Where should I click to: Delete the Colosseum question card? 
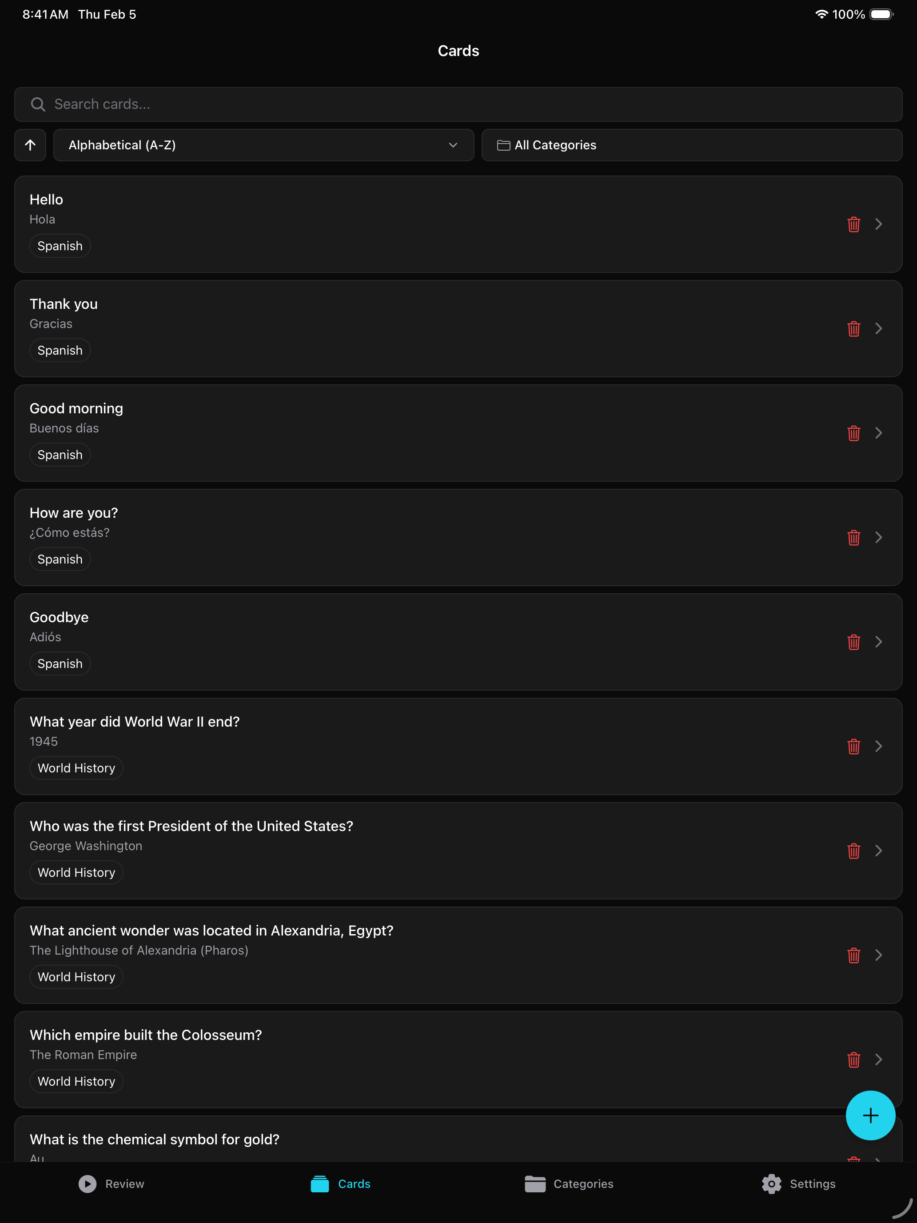(853, 1060)
